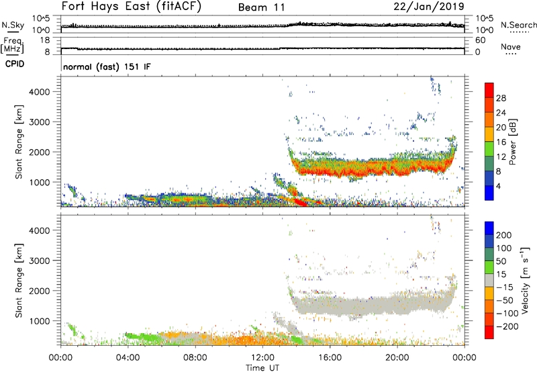Viewport: 537px width, 372px height.
Task: Click the "18" frequency axis tick label
Action: [x=45, y=40]
